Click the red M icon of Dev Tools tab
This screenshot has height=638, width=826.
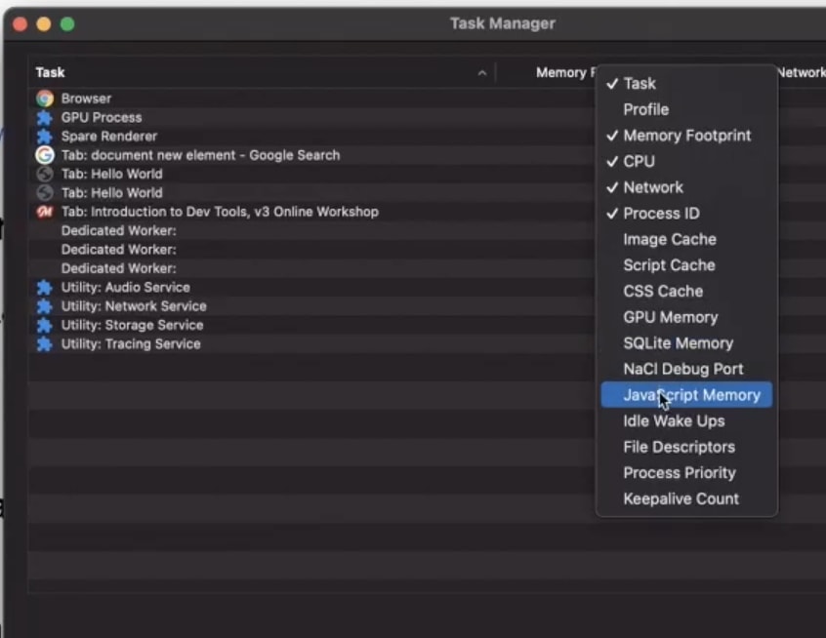[x=45, y=212]
